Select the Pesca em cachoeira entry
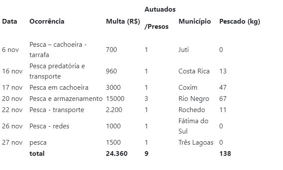This screenshot has width=283, height=170. pos(59,88)
